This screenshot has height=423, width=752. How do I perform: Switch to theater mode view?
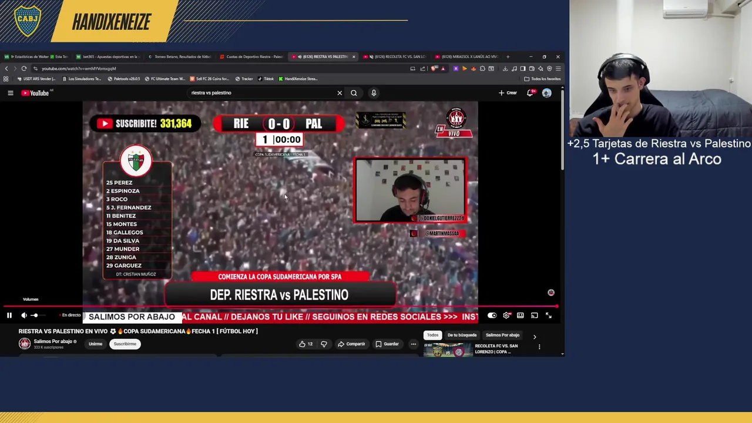pyautogui.click(x=521, y=315)
